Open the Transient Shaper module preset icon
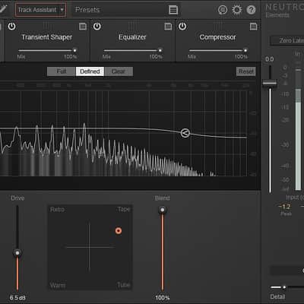 (83, 27)
